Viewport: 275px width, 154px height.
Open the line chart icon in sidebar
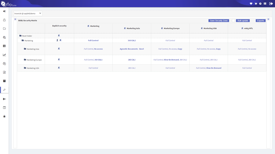pos(4,55)
